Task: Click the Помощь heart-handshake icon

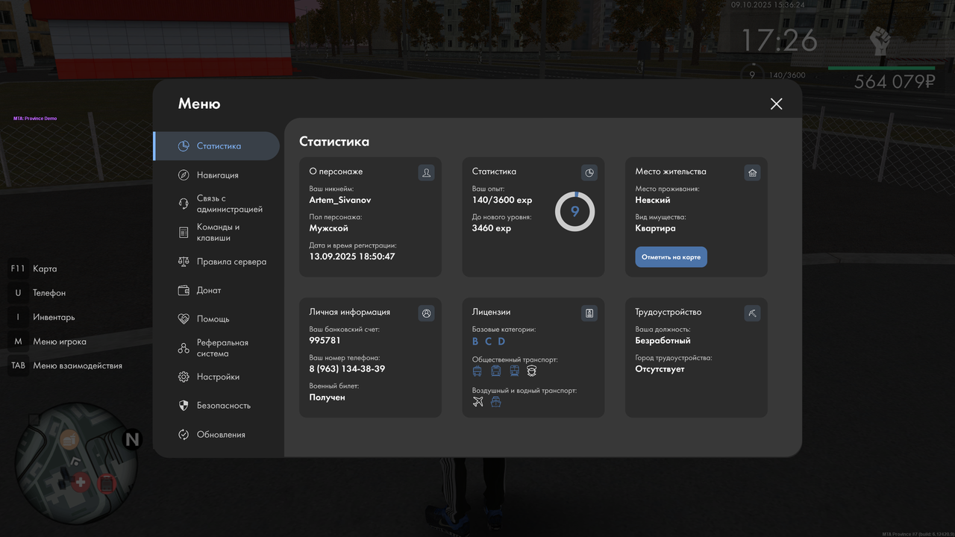Action: tap(184, 319)
